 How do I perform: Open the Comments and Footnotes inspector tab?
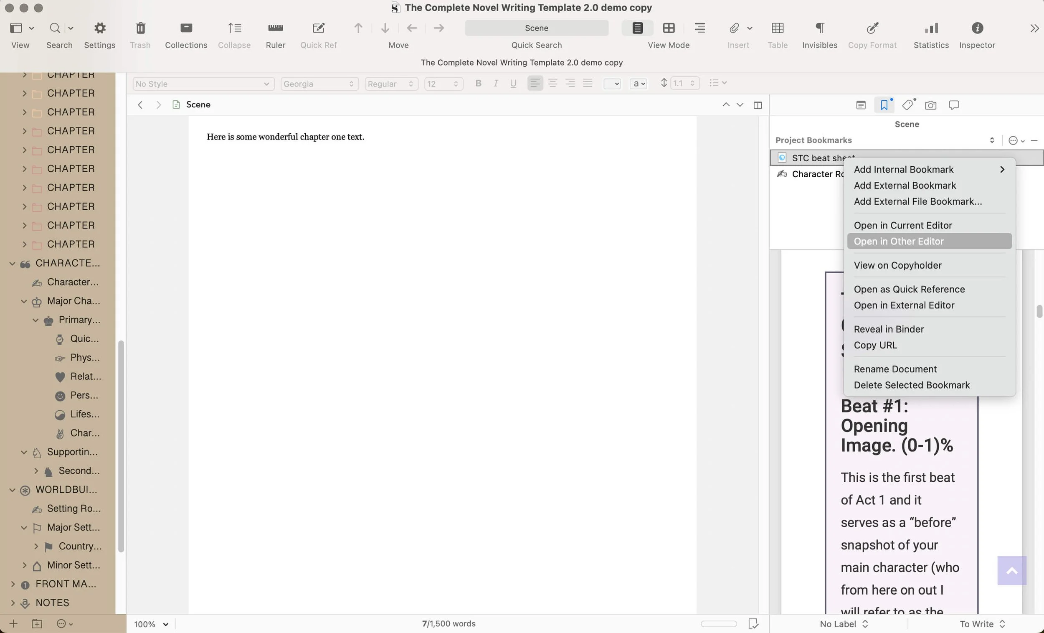953,105
